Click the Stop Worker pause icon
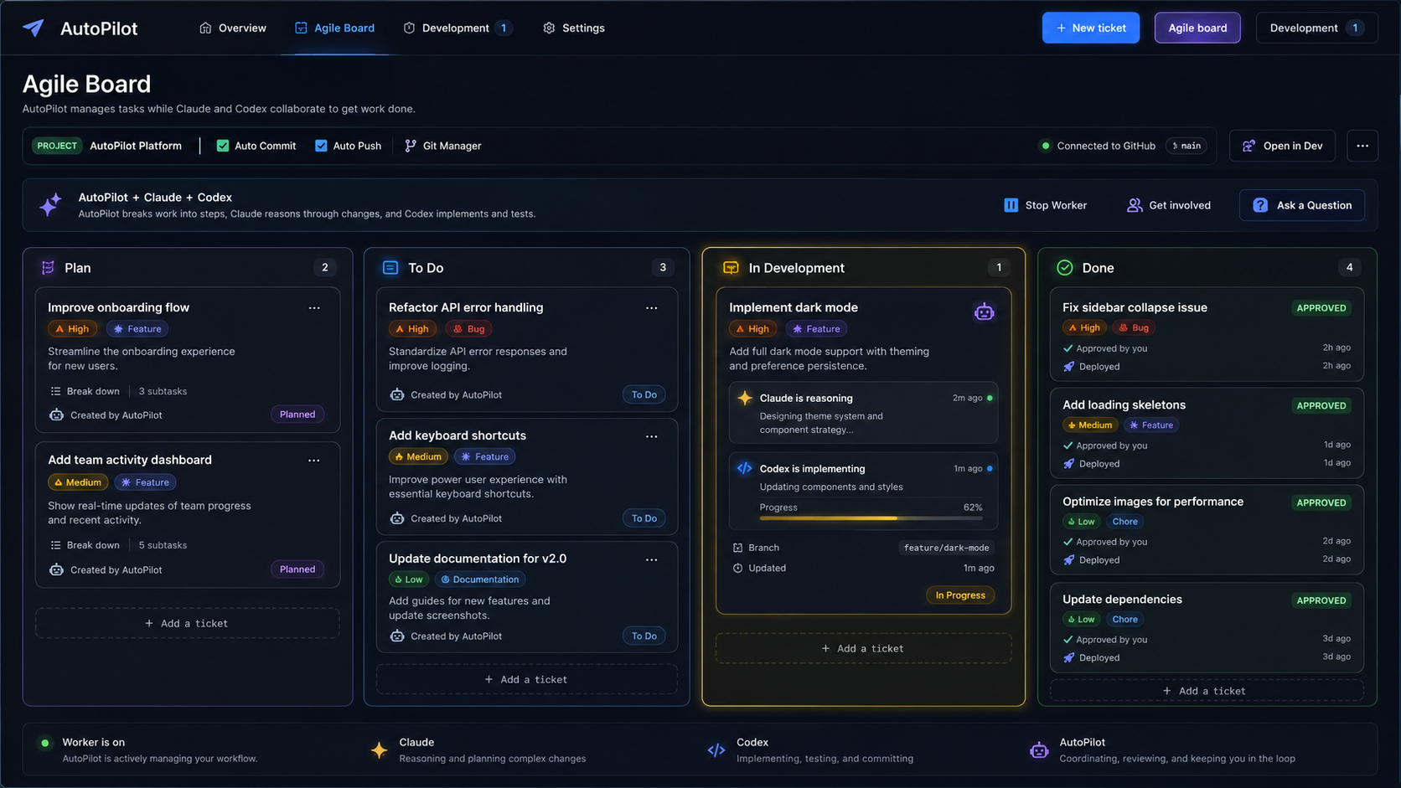 [1011, 205]
